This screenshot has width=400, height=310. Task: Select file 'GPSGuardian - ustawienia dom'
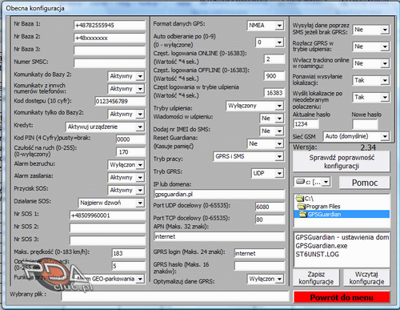(x=342, y=237)
